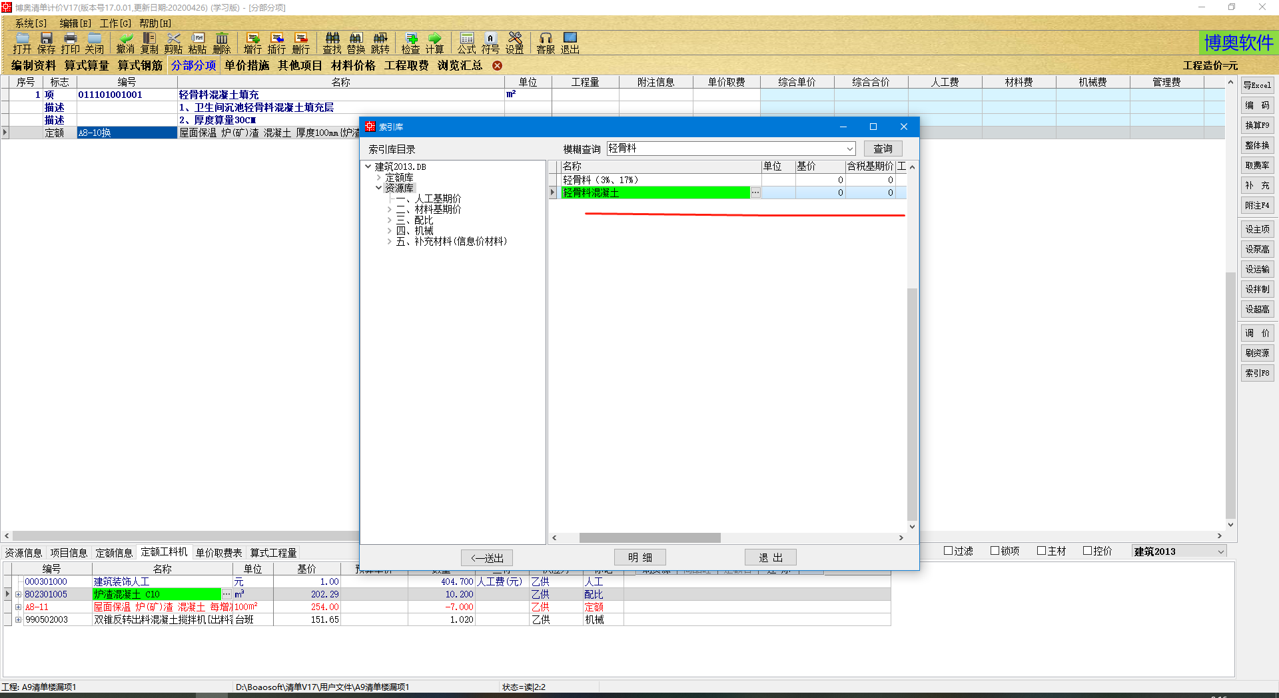Image resolution: width=1279 pixels, height=698 pixels.
Task: Click the 剪贴 (Cut) scissors icon
Action: [173, 43]
